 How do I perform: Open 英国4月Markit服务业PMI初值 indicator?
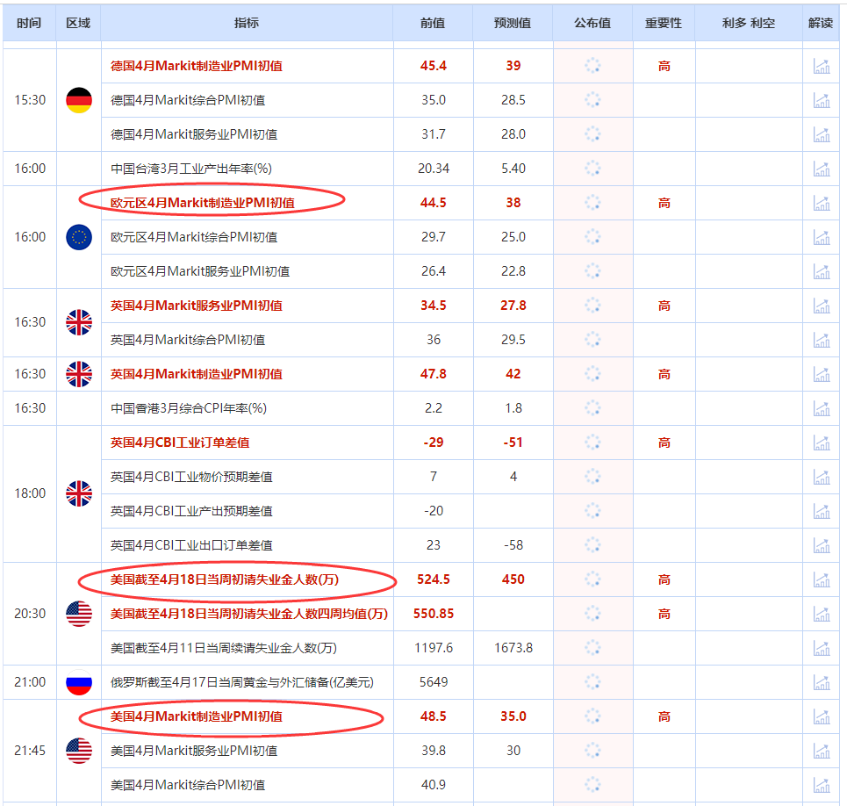(197, 306)
